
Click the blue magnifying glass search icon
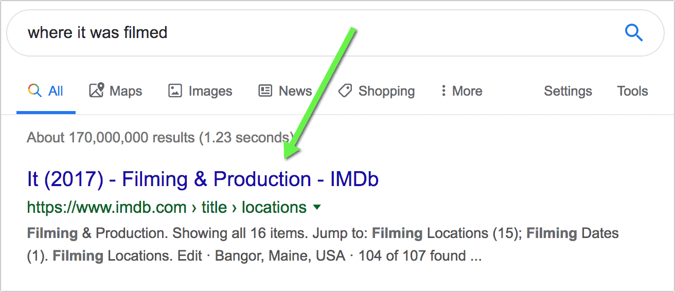pyautogui.click(x=634, y=33)
